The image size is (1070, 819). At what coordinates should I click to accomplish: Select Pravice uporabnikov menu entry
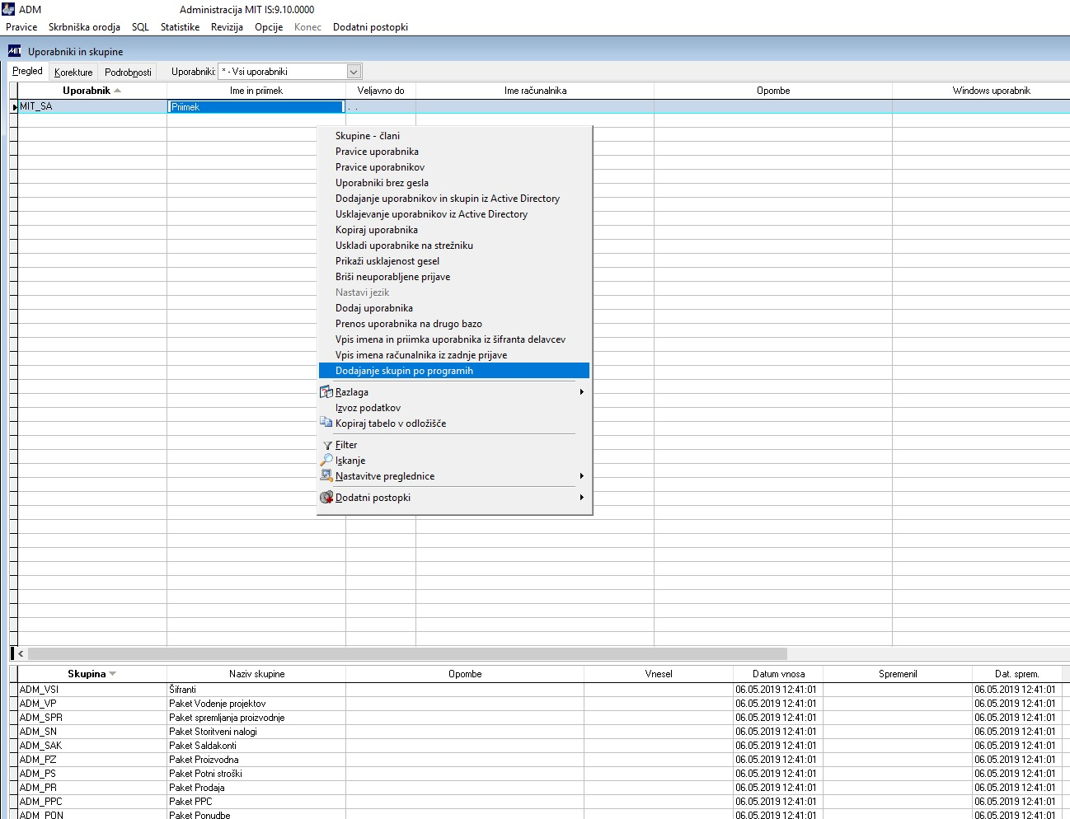tap(454, 167)
